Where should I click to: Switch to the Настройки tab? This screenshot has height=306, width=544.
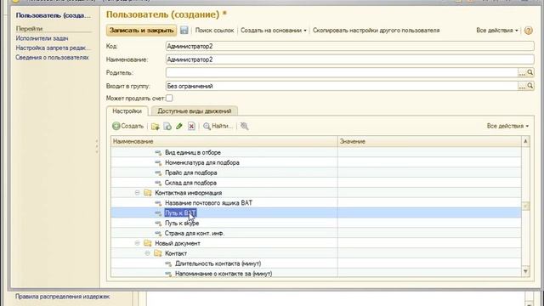coord(127,111)
